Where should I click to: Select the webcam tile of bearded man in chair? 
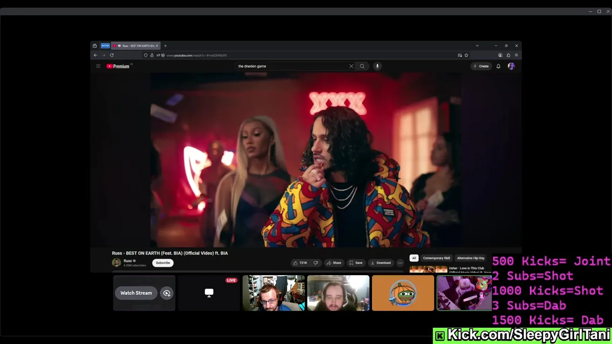pos(339,293)
